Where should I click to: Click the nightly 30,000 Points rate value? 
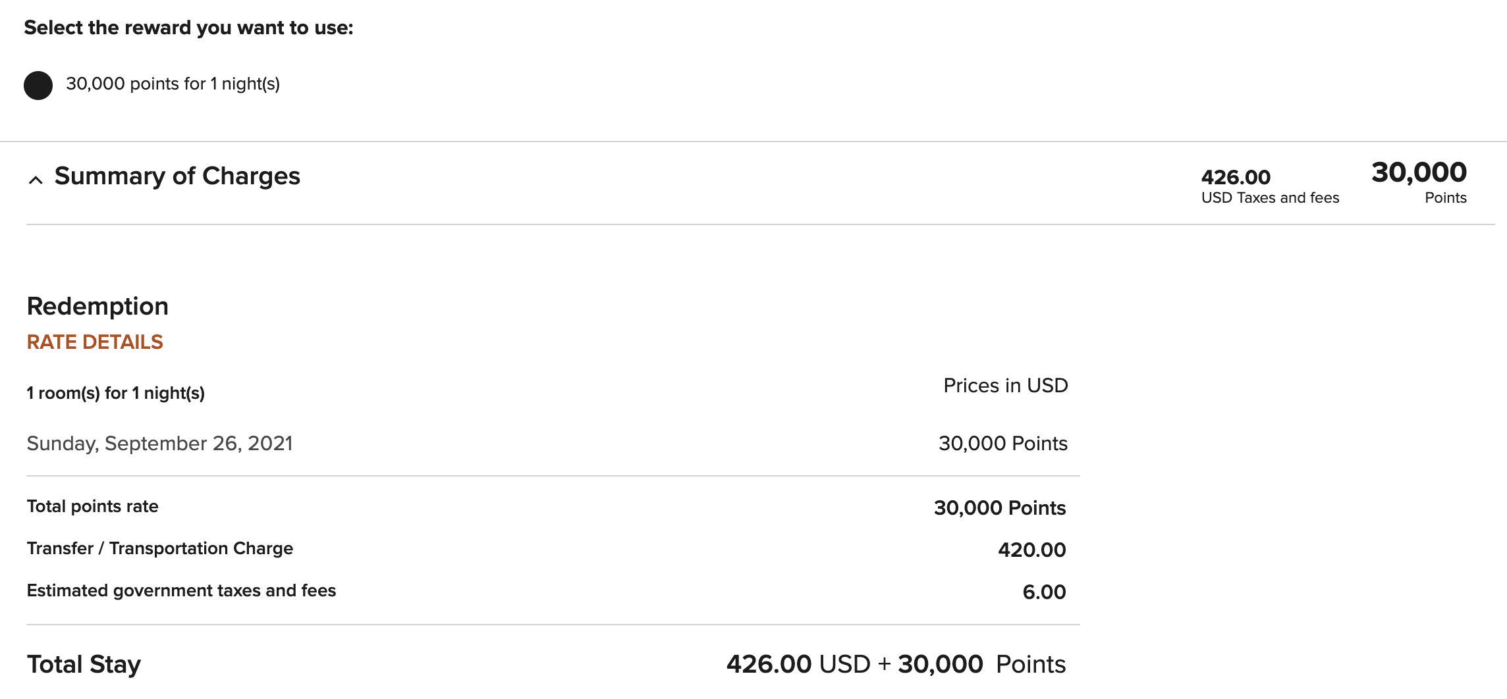[1002, 444]
